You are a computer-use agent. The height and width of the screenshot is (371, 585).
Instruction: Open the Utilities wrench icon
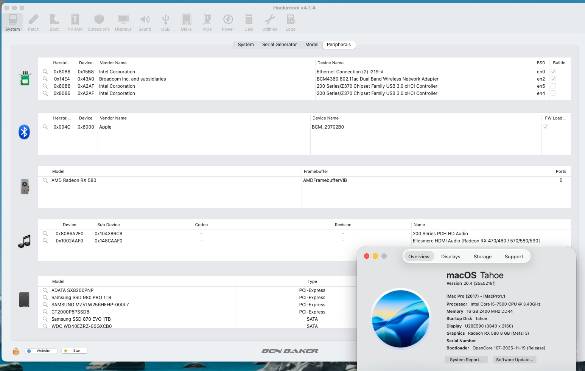click(269, 22)
